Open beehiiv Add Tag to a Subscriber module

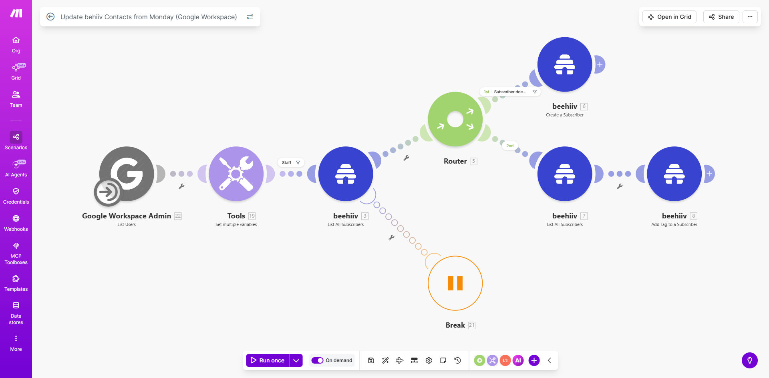pos(674,174)
